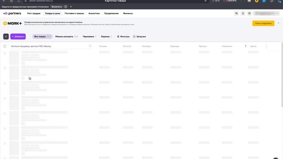The width and height of the screenshot is (283, 159).
Task: Open the chat support icon in header
Action: pos(249,13)
